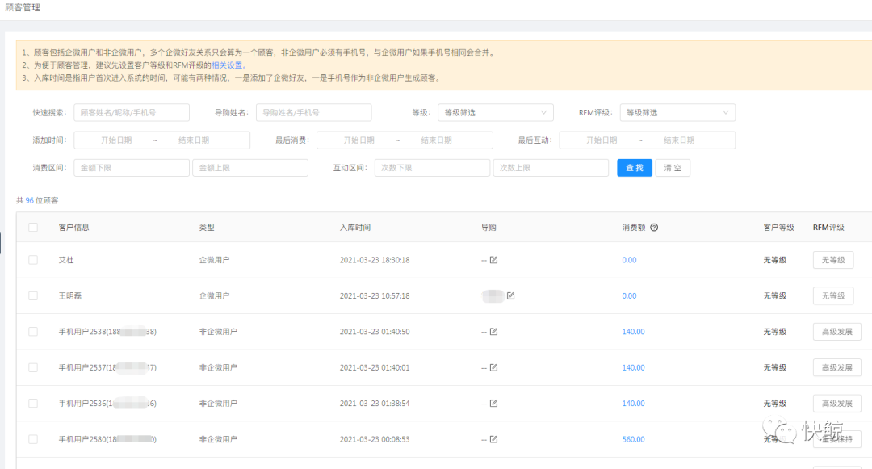Screen dimensions: 872x469
Task: Focus the 消费区间 金额下限 input field
Action: tap(131, 168)
